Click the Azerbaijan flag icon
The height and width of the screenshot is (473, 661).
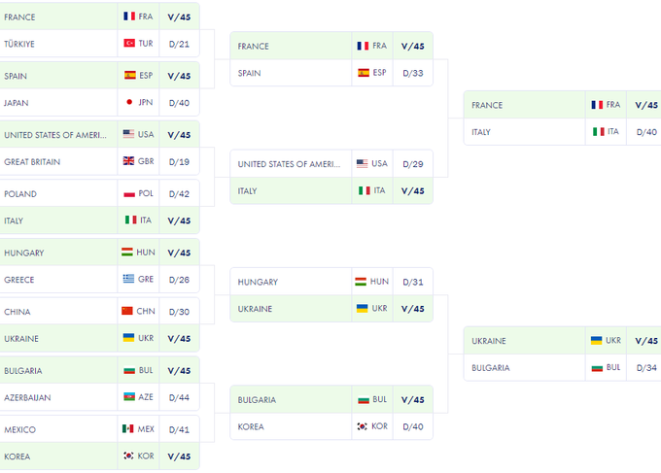pos(128,397)
